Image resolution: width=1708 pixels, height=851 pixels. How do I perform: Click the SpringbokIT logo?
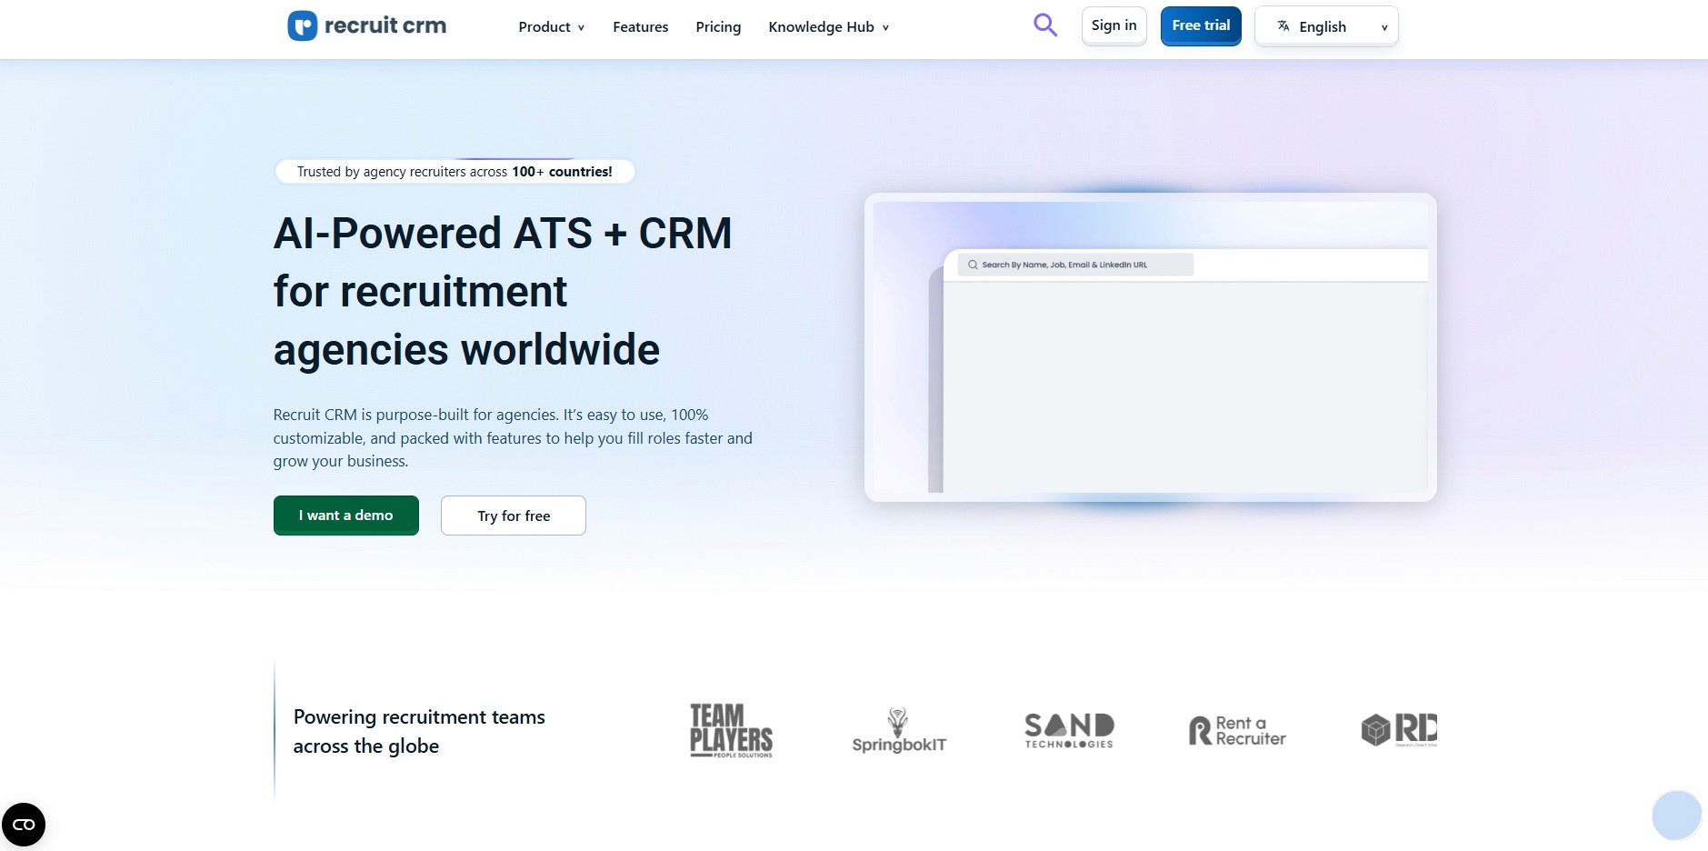coord(898,729)
